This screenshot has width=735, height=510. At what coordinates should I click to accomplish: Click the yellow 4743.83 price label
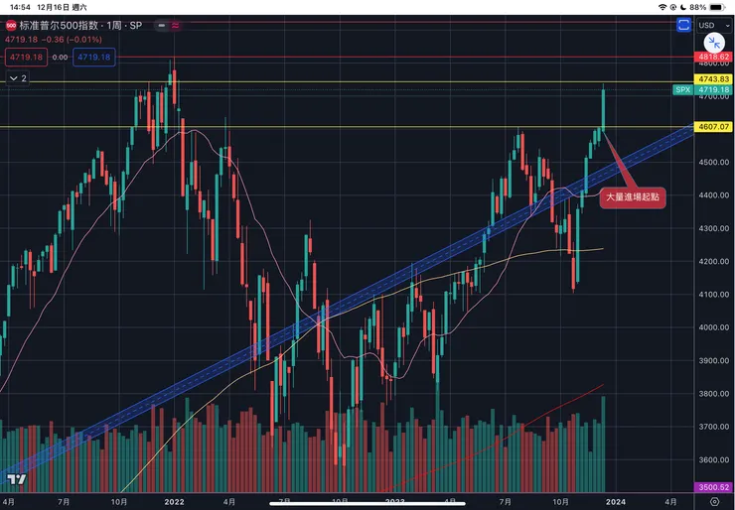point(713,79)
